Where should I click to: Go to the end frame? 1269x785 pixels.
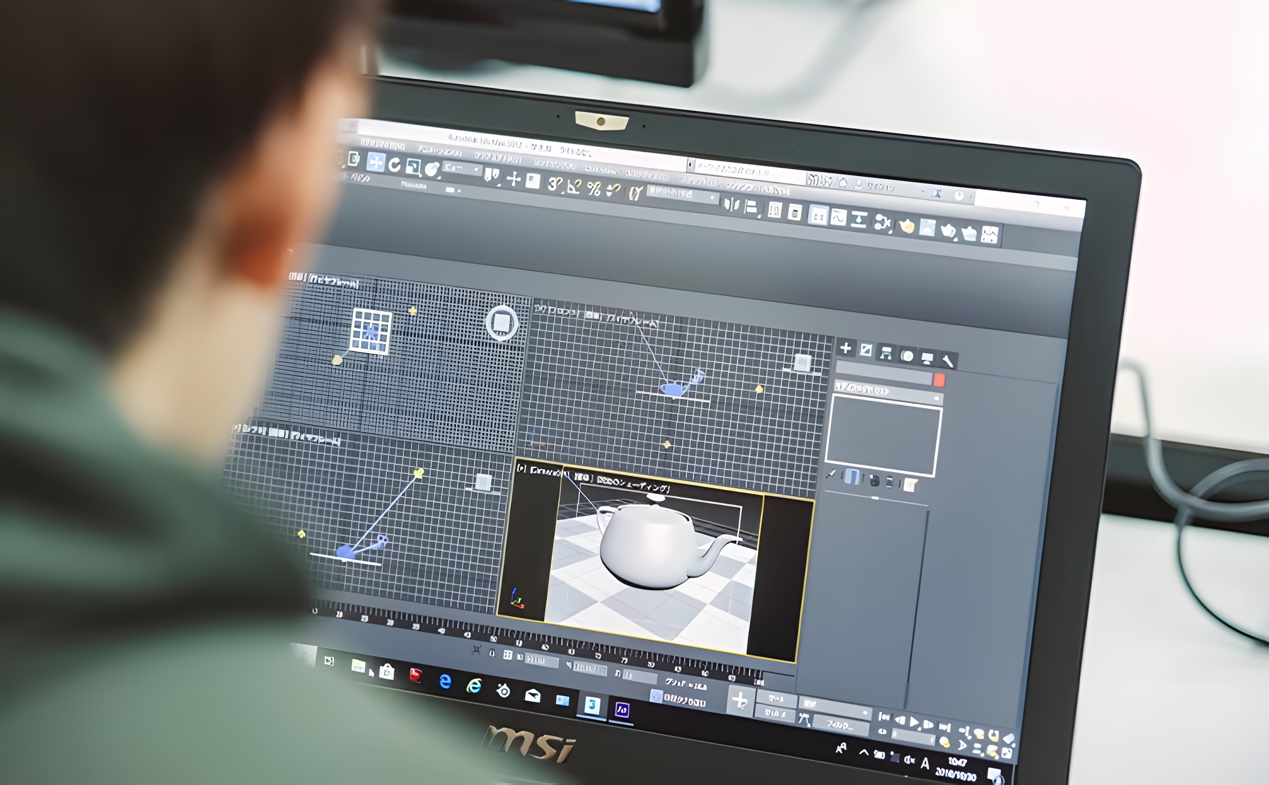tap(945, 727)
